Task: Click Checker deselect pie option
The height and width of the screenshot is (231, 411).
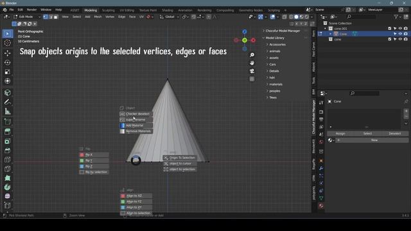Action: click(x=136, y=114)
